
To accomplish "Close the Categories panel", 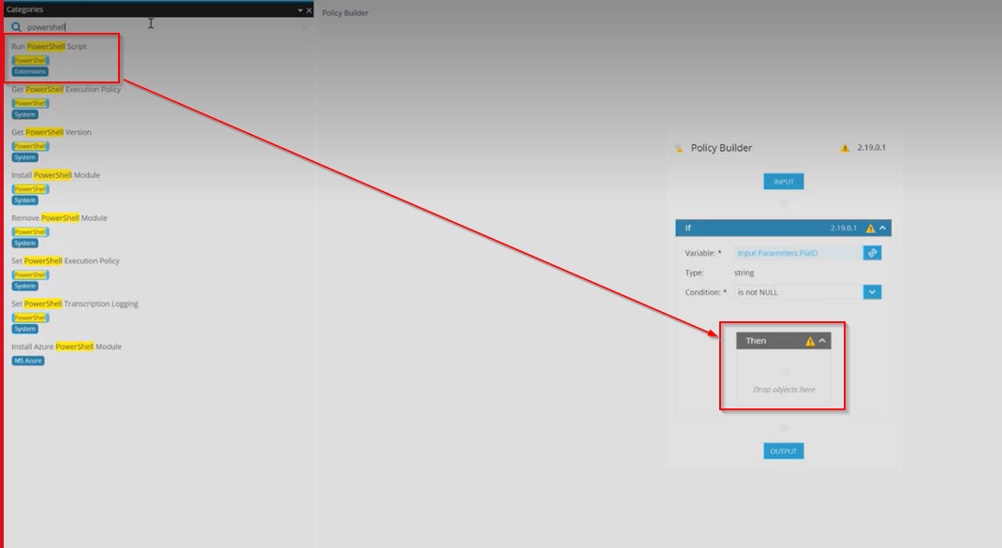I will 309,10.
